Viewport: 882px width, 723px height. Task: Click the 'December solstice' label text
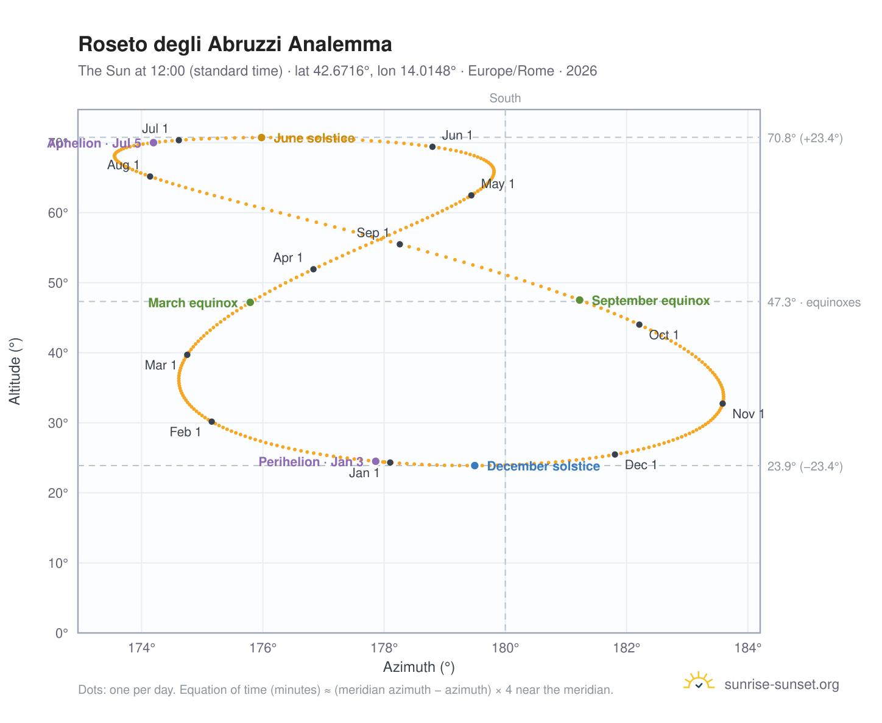pyautogui.click(x=544, y=466)
